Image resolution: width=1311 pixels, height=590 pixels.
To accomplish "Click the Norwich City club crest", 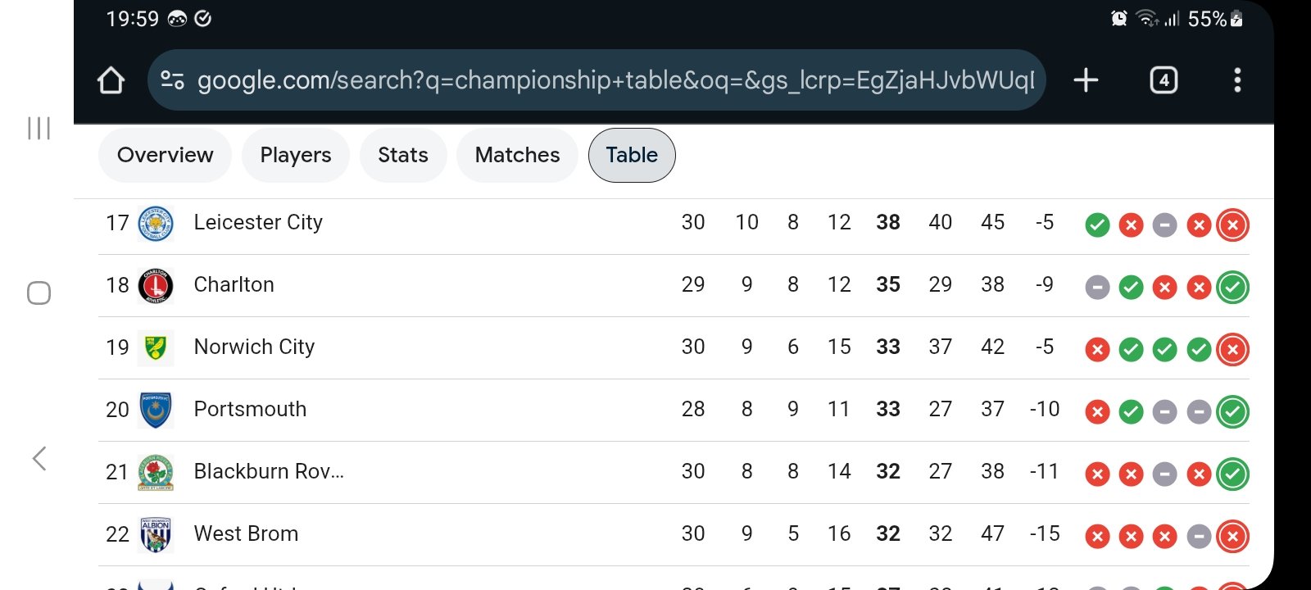I will point(156,348).
